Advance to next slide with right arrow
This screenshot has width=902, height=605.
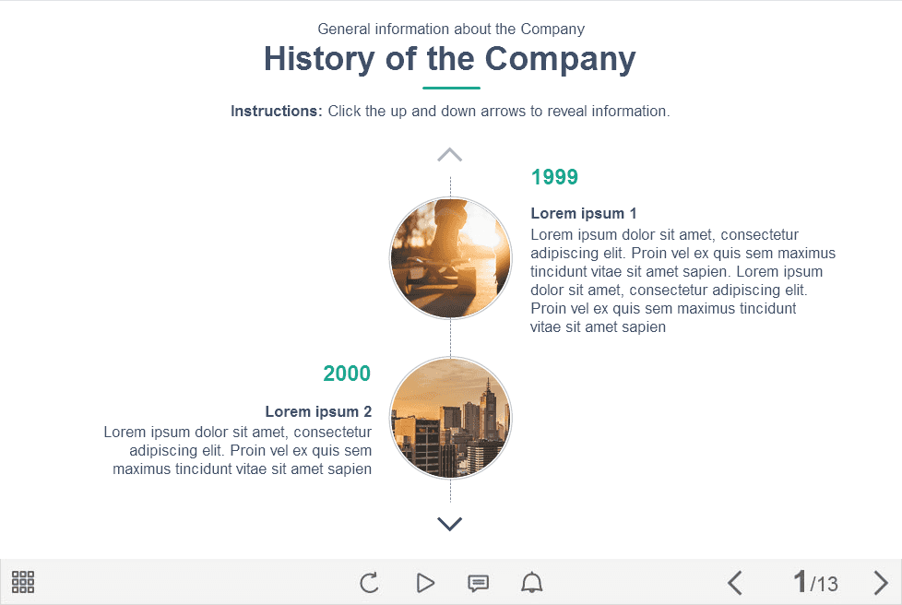[x=881, y=583]
